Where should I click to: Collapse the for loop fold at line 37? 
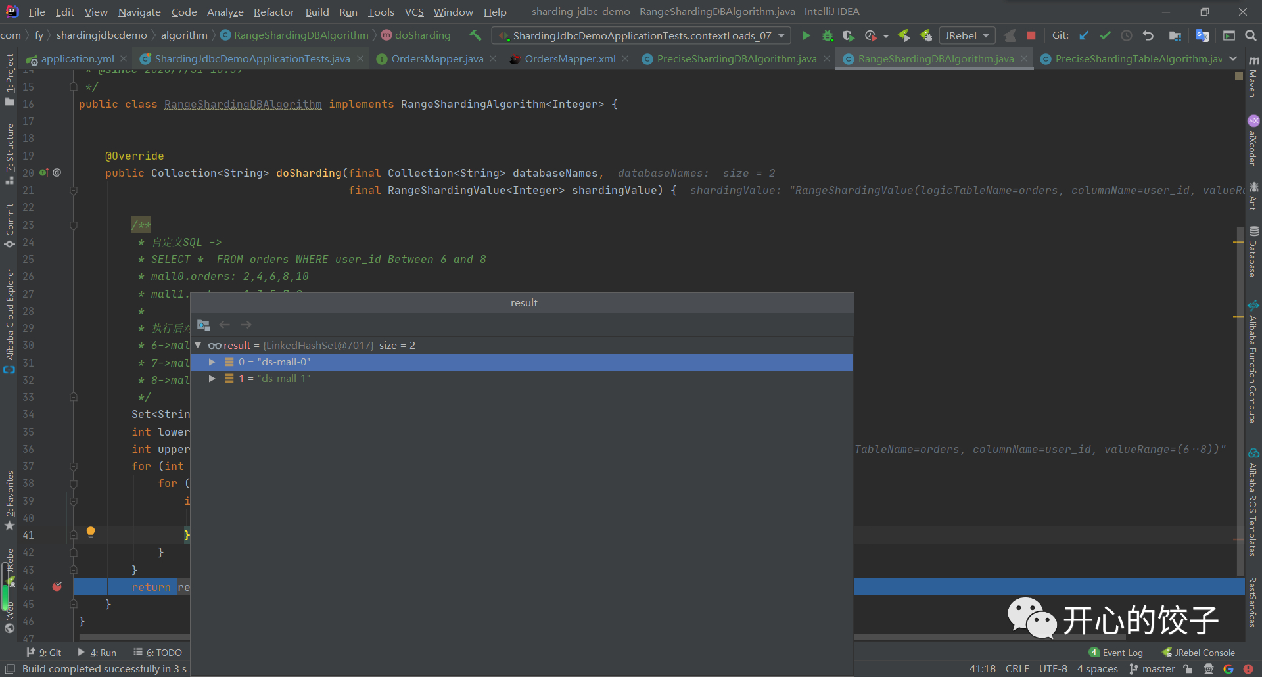point(74,466)
